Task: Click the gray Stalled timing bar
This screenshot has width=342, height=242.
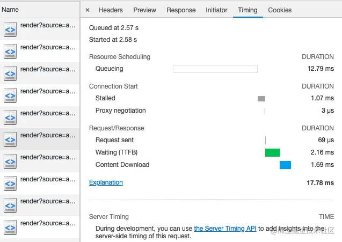Action: (x=261, y=99)
